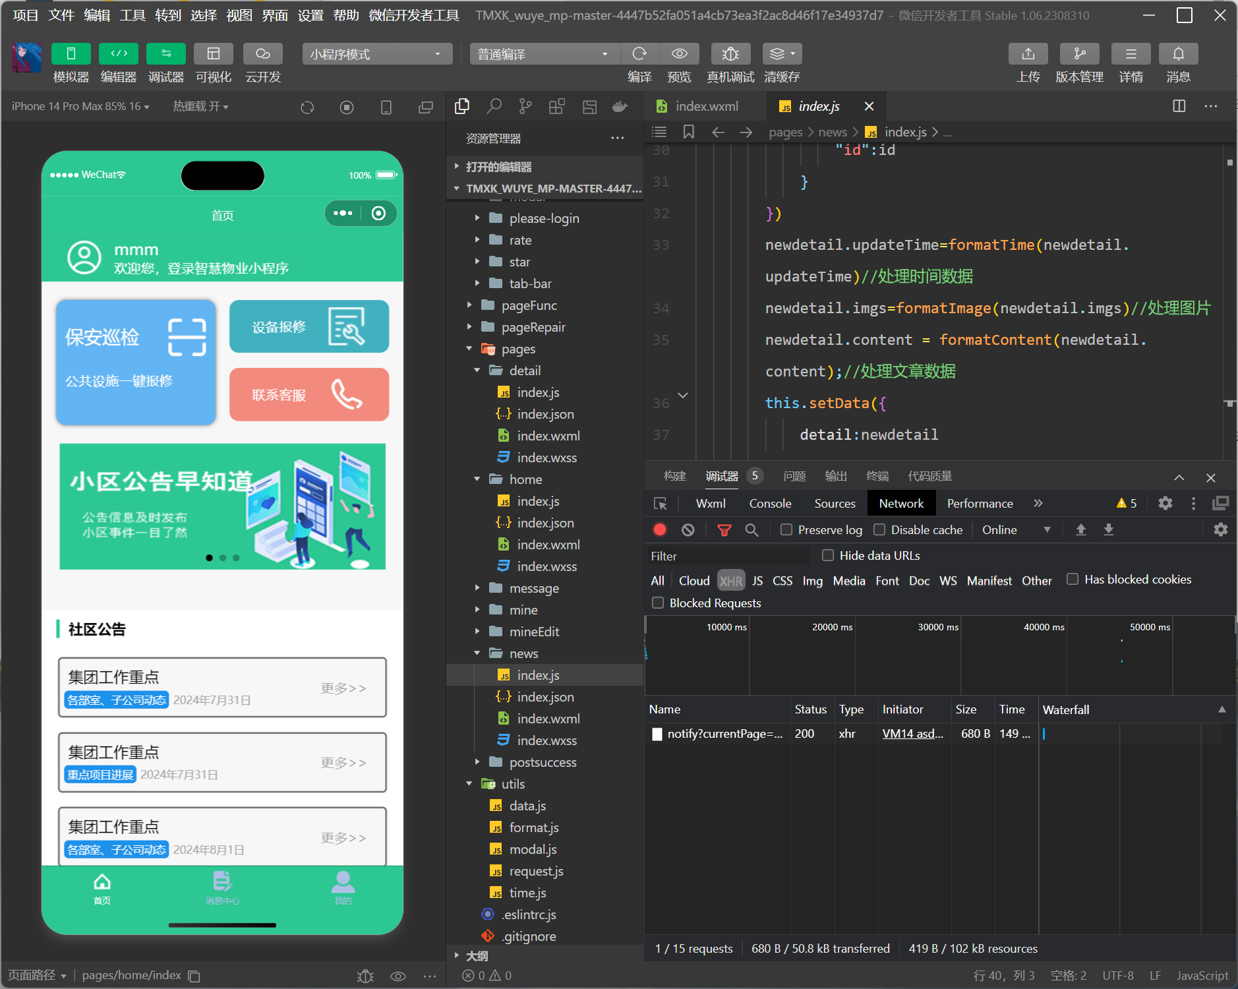
Task: Click the 小区公告早知道 banner image
Action: (222, 506)
